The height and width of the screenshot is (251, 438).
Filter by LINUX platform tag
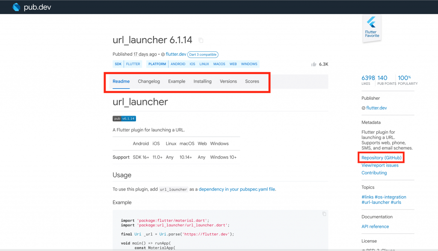coord(204,64)
